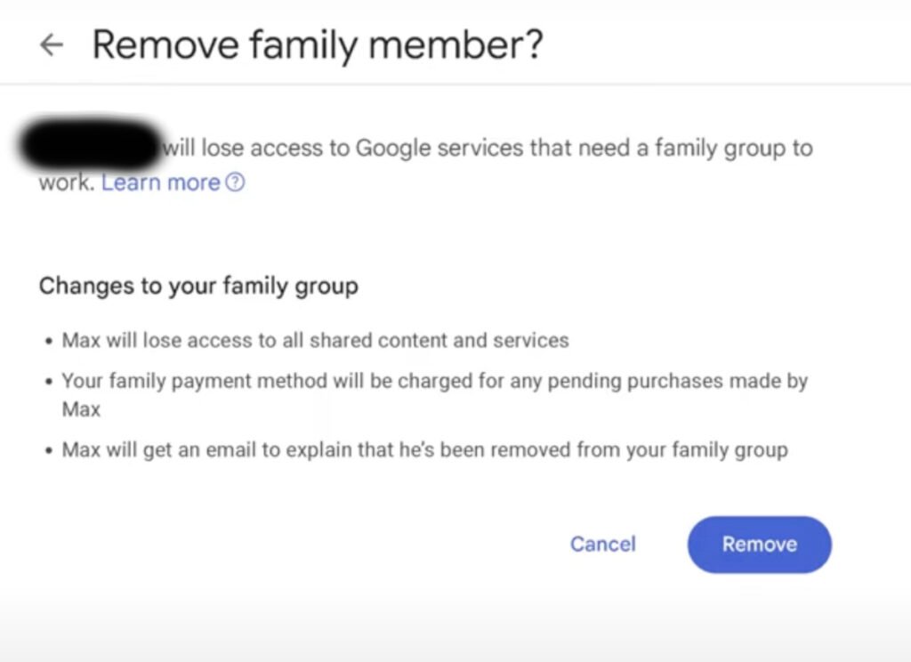Click Cancel to keep Max in family group
The height and width of the screenshot is (662, 911).
(602, 544)
